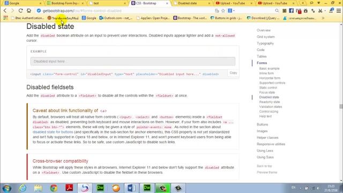Jump to Validation states sub-item
343x193 pixels.
pyautogui.click(x=271, y=107)
